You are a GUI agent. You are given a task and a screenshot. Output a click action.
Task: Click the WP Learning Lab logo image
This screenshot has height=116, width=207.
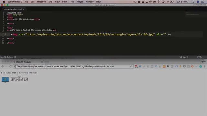pos(15,80)
